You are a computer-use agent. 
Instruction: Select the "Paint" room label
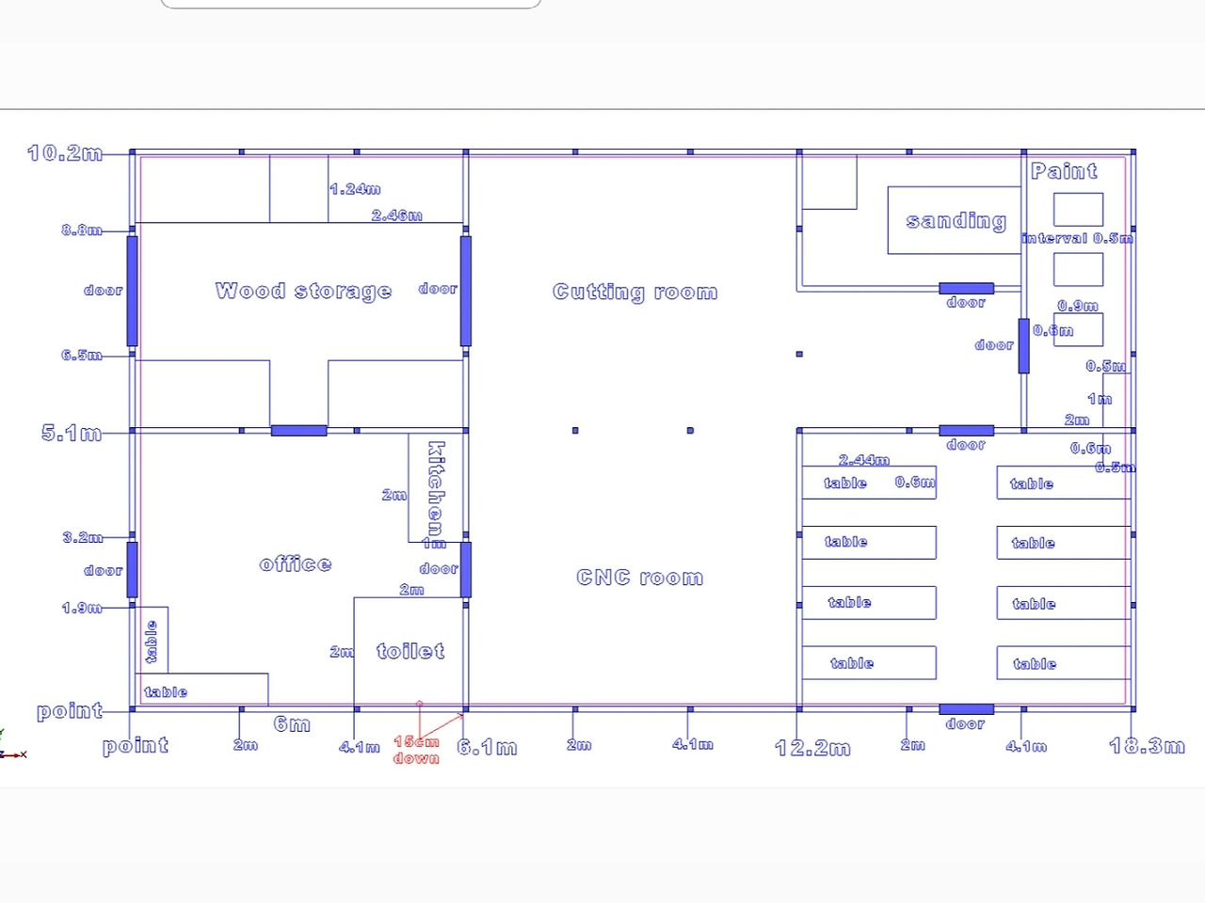(1064, 171)
